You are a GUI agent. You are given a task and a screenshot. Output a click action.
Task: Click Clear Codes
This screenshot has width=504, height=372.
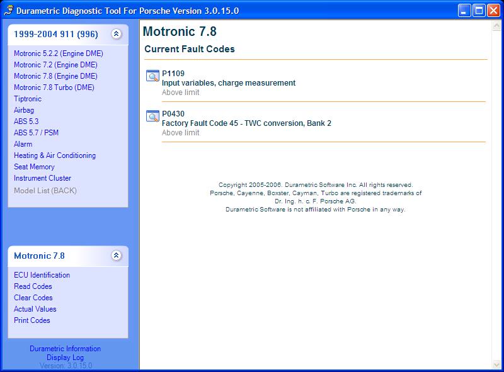tap(33, 298)
